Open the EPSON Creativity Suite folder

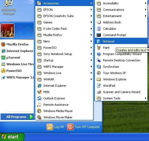(x=64, y=16)
